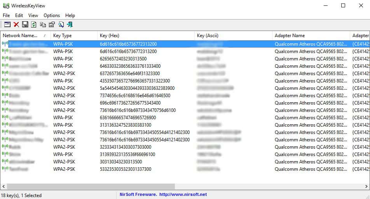Select hex key 303130343230313500
The height and width of the screenshot is (199, 370).
[x=121, y=162]
